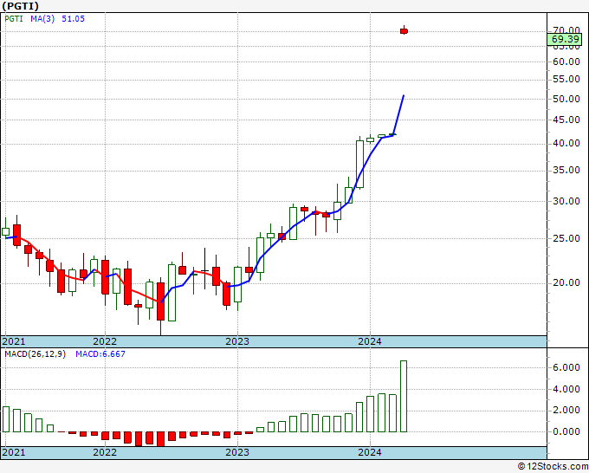
Task: Click the 69.39 current price tag
Action: (565, 39)
